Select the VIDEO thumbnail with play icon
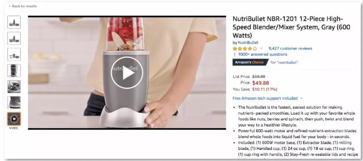Image resolution: width=363 pixels, height=161 pixels. coord(14,119)
